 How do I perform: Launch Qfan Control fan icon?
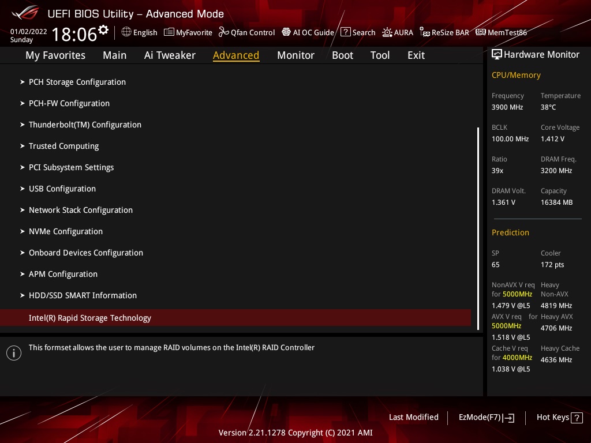pyautogui.click(x=224, y=32)
